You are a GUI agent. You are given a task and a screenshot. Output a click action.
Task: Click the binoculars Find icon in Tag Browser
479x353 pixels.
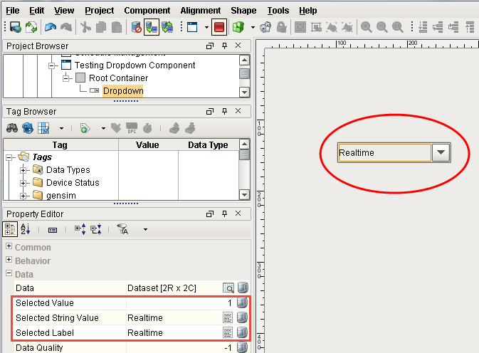pos(12,128)
